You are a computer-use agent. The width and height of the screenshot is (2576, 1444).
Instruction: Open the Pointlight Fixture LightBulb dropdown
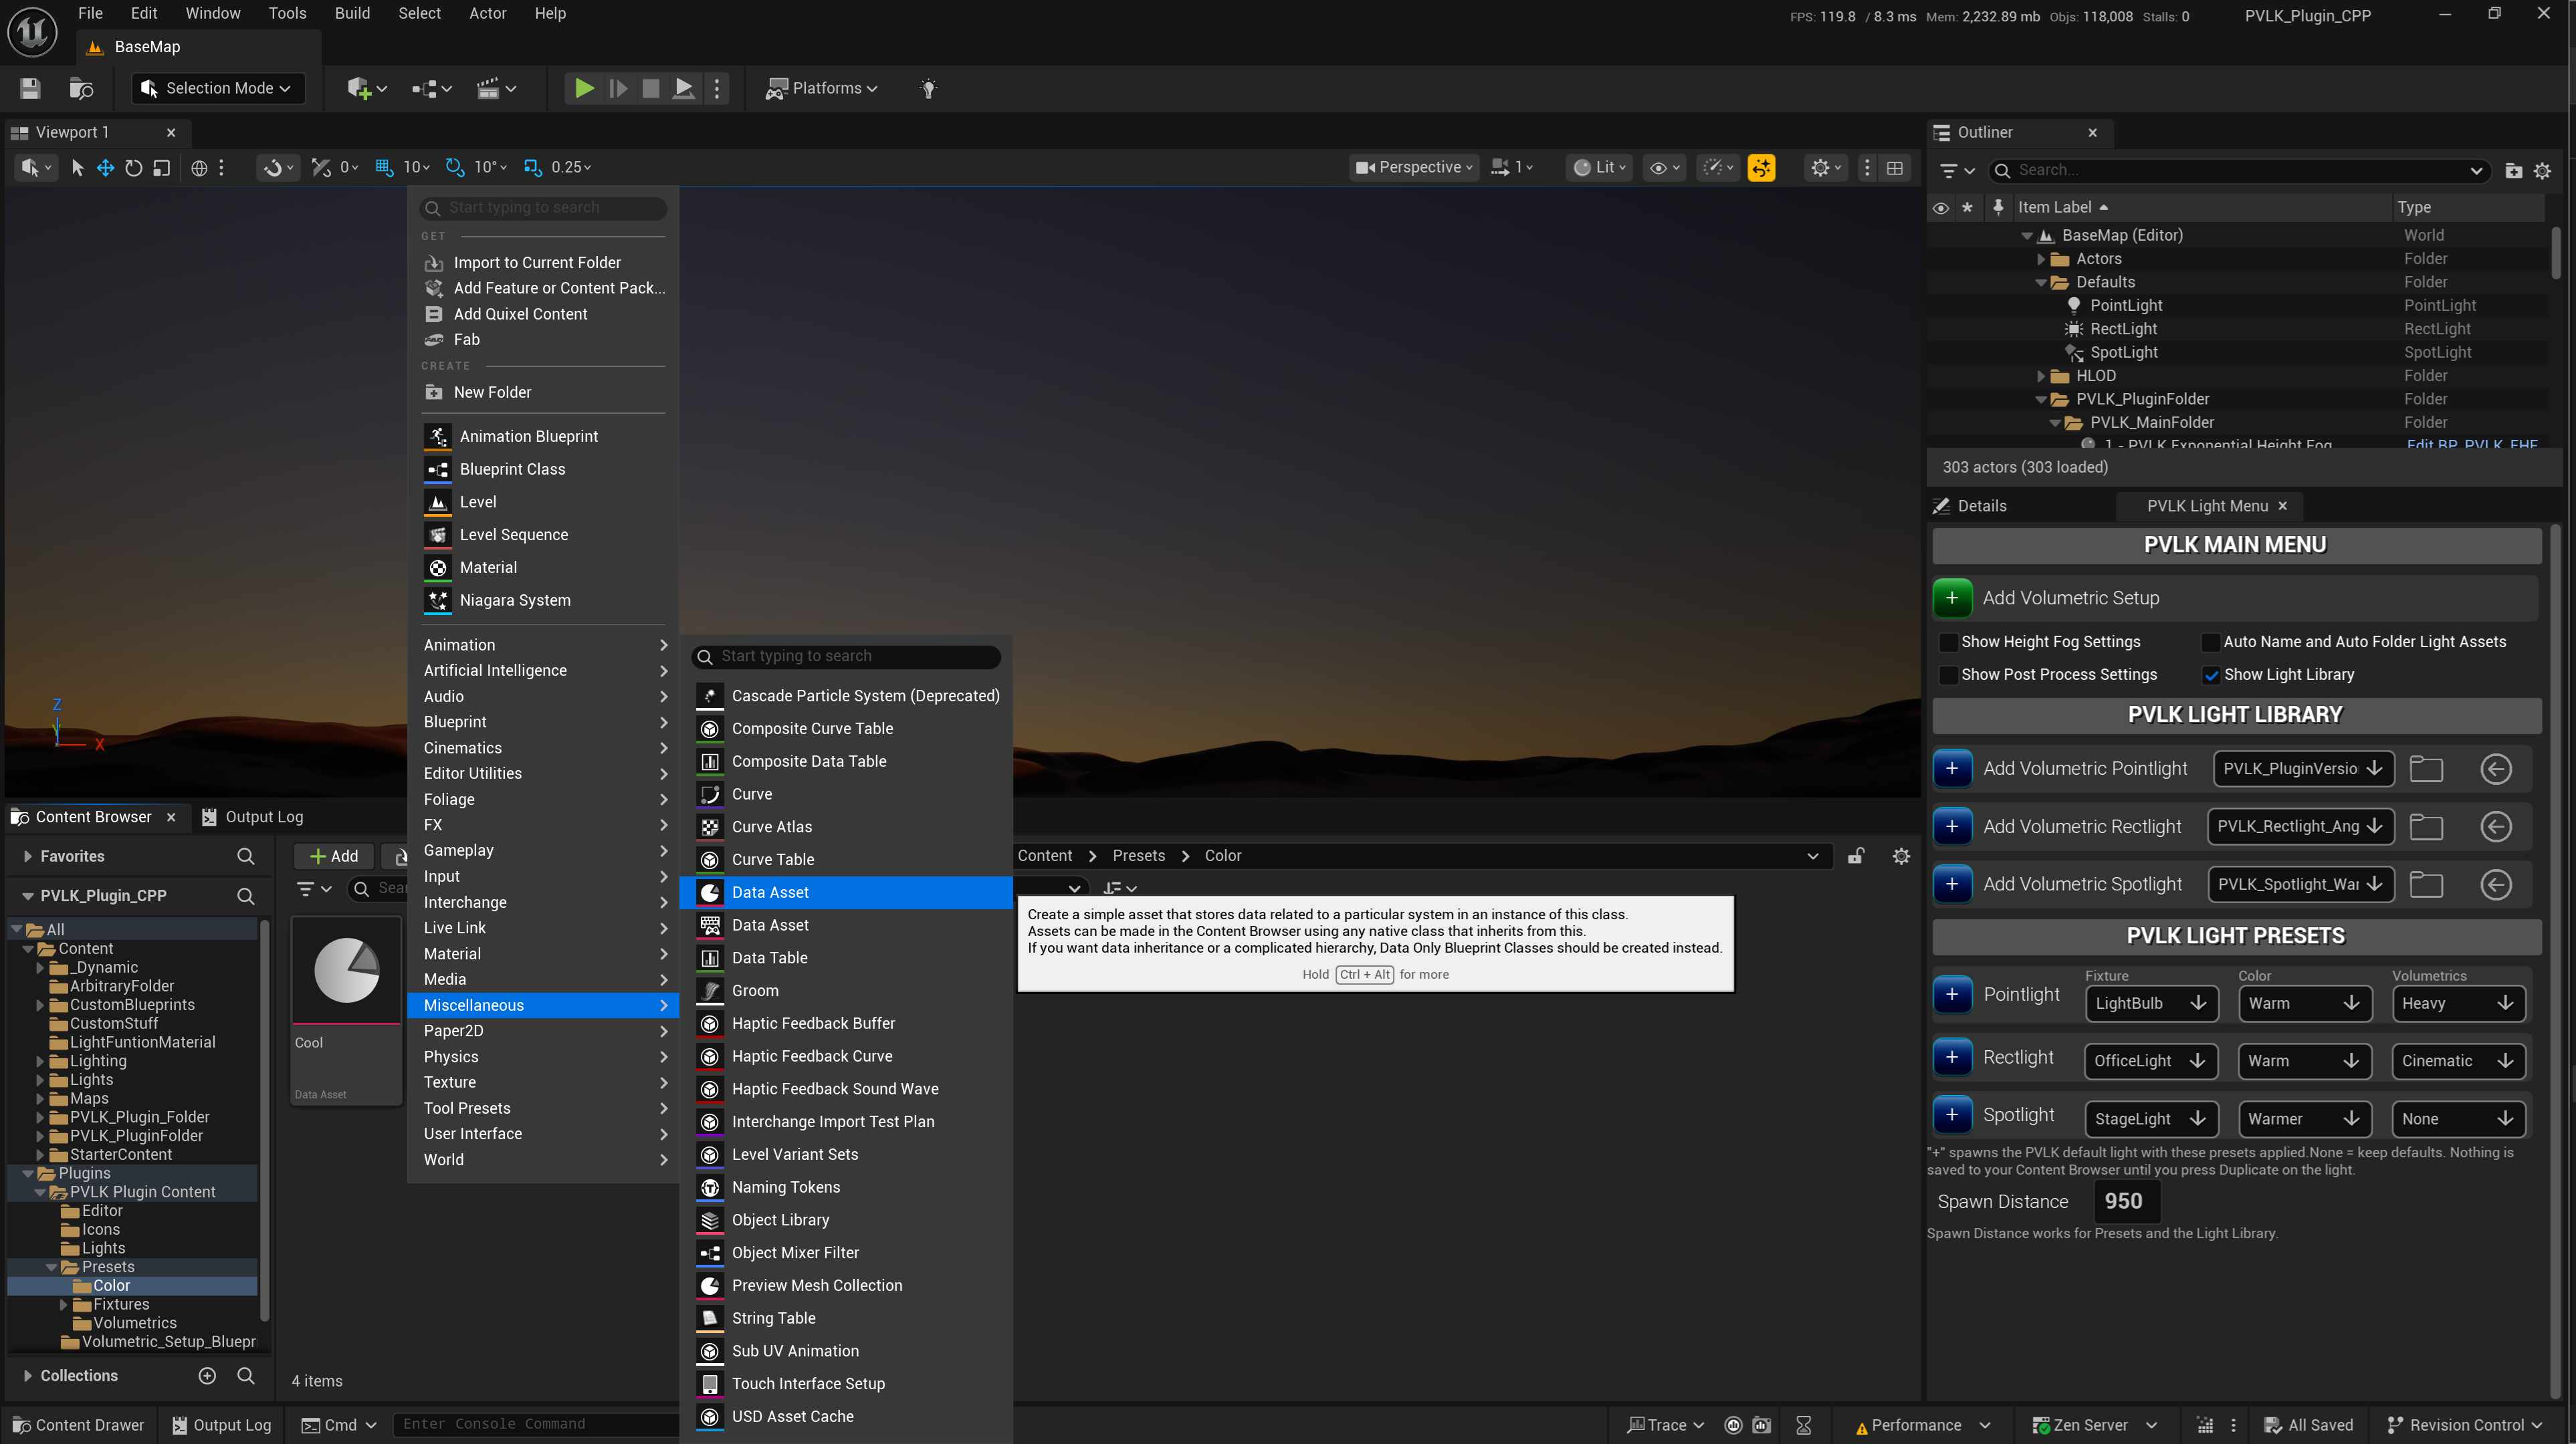(x=2150, y=1003)
